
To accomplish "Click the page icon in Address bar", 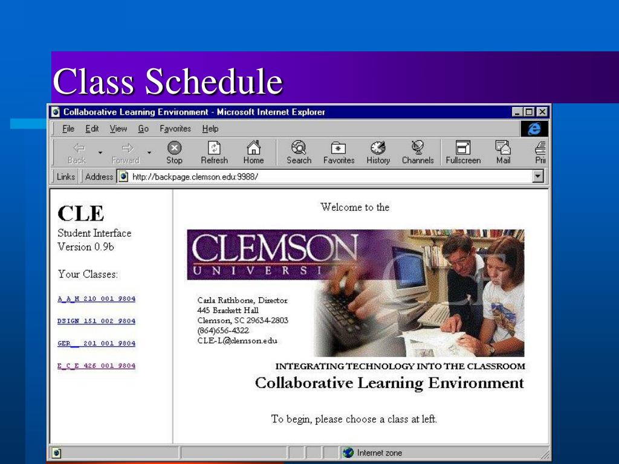I will [x=123, y=176].
